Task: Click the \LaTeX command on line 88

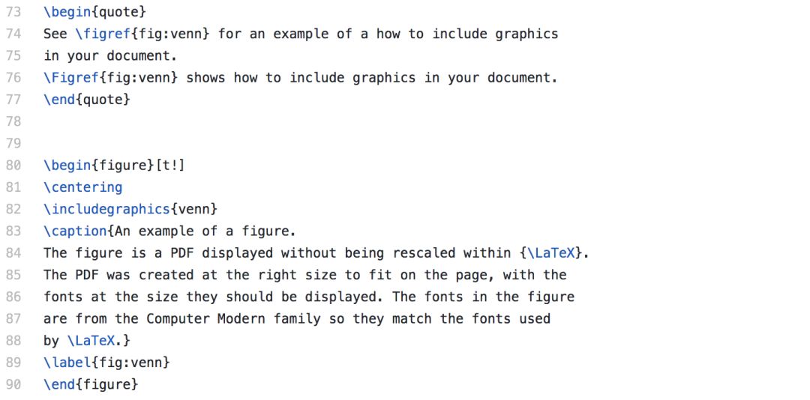Action: coord(91,341)
